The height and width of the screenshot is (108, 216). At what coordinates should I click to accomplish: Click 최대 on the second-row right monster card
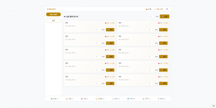click(x=156, y=43)
